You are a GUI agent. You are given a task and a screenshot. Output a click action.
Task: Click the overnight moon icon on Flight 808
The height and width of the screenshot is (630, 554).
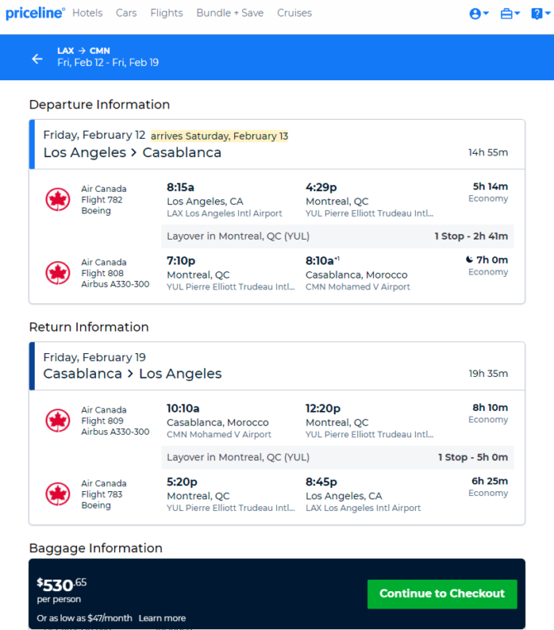coord(469,260)
